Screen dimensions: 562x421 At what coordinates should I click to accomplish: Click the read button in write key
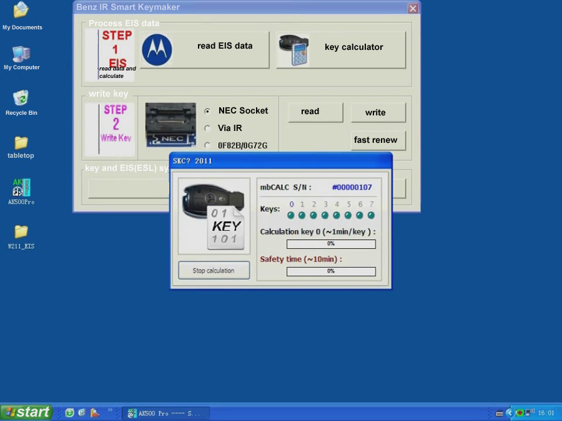[x=315, y=112]
